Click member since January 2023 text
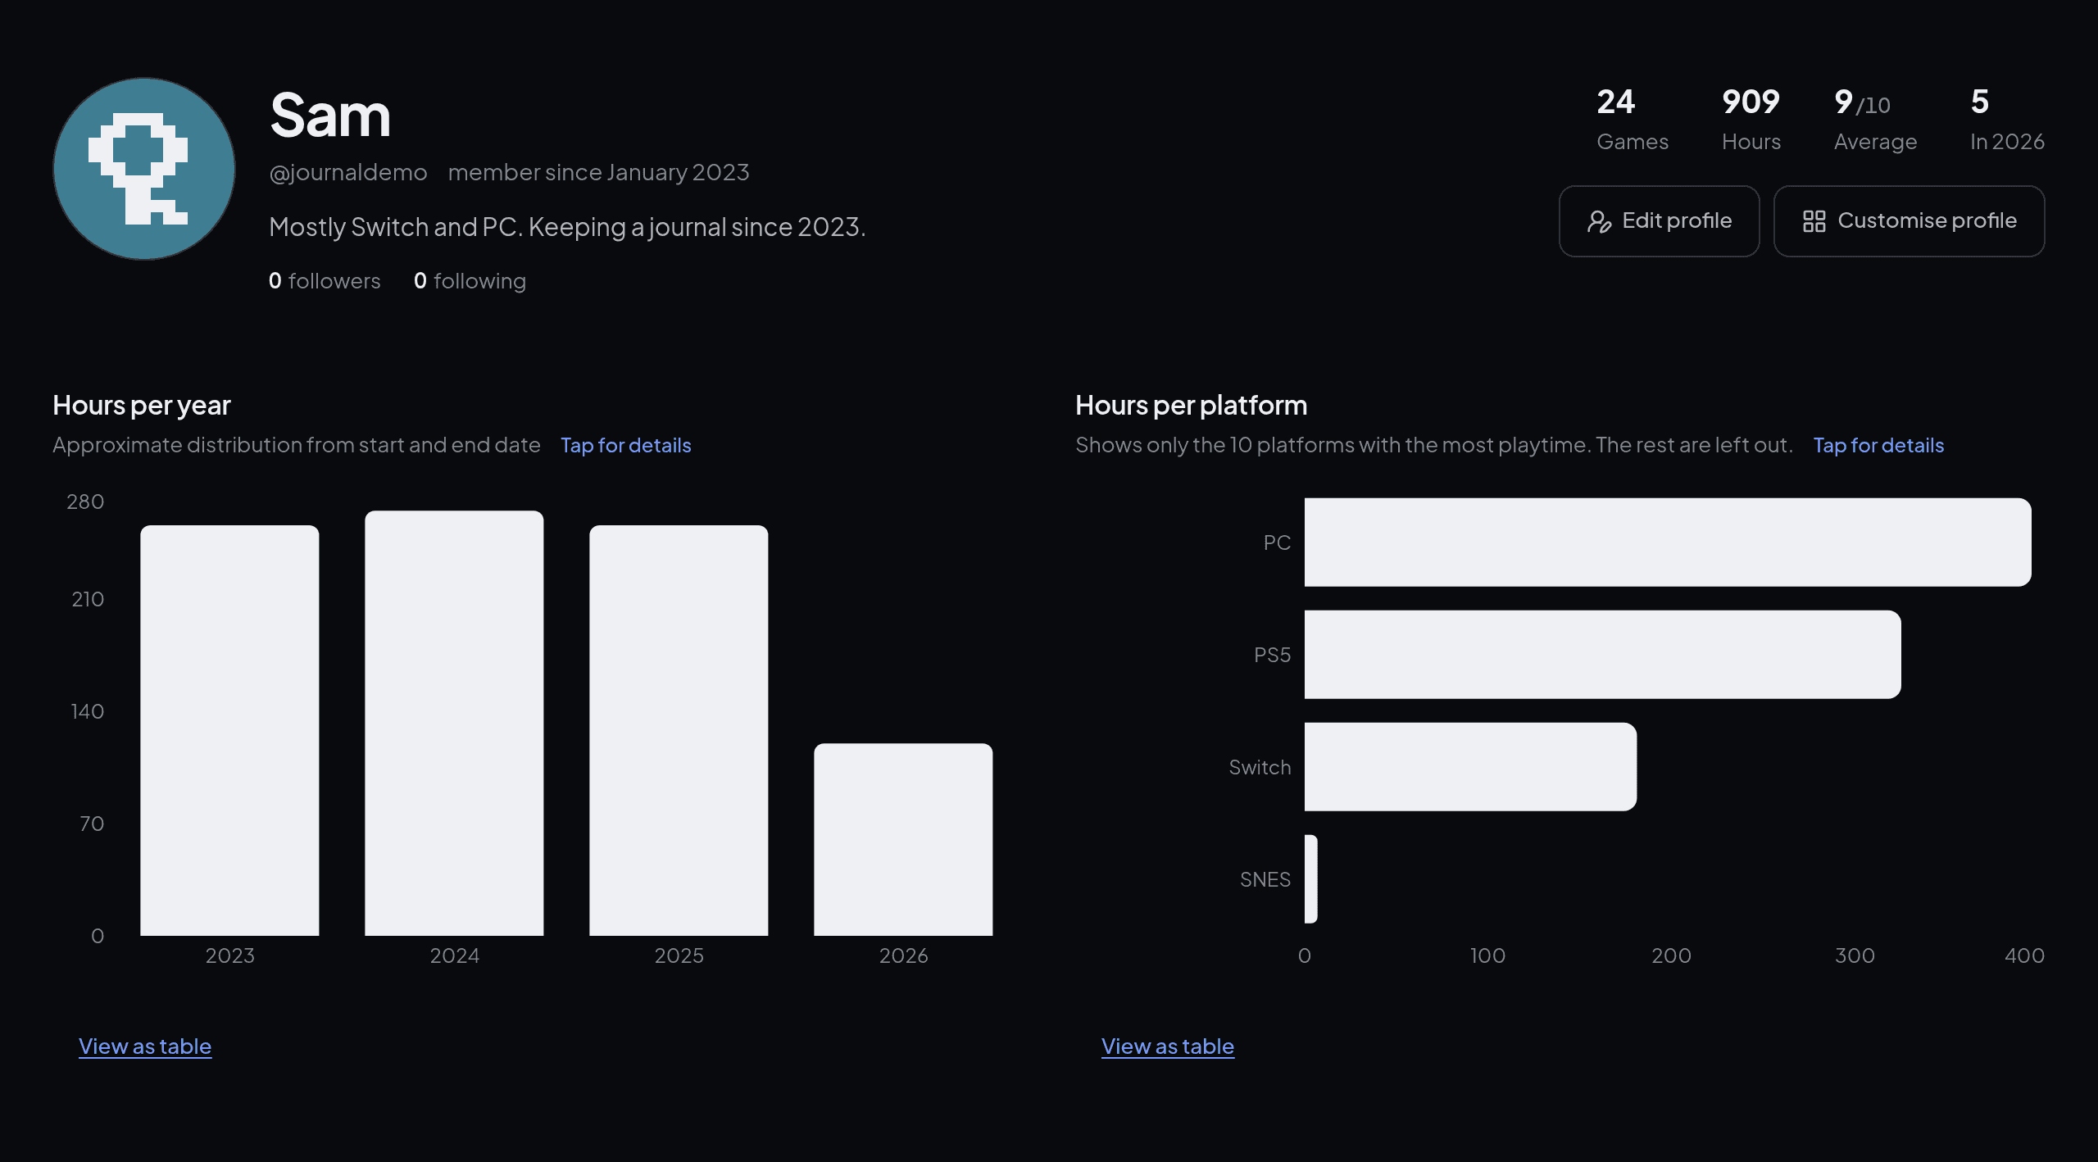The width and height of the screenshot is (2098, 1162). pos(598,172)
